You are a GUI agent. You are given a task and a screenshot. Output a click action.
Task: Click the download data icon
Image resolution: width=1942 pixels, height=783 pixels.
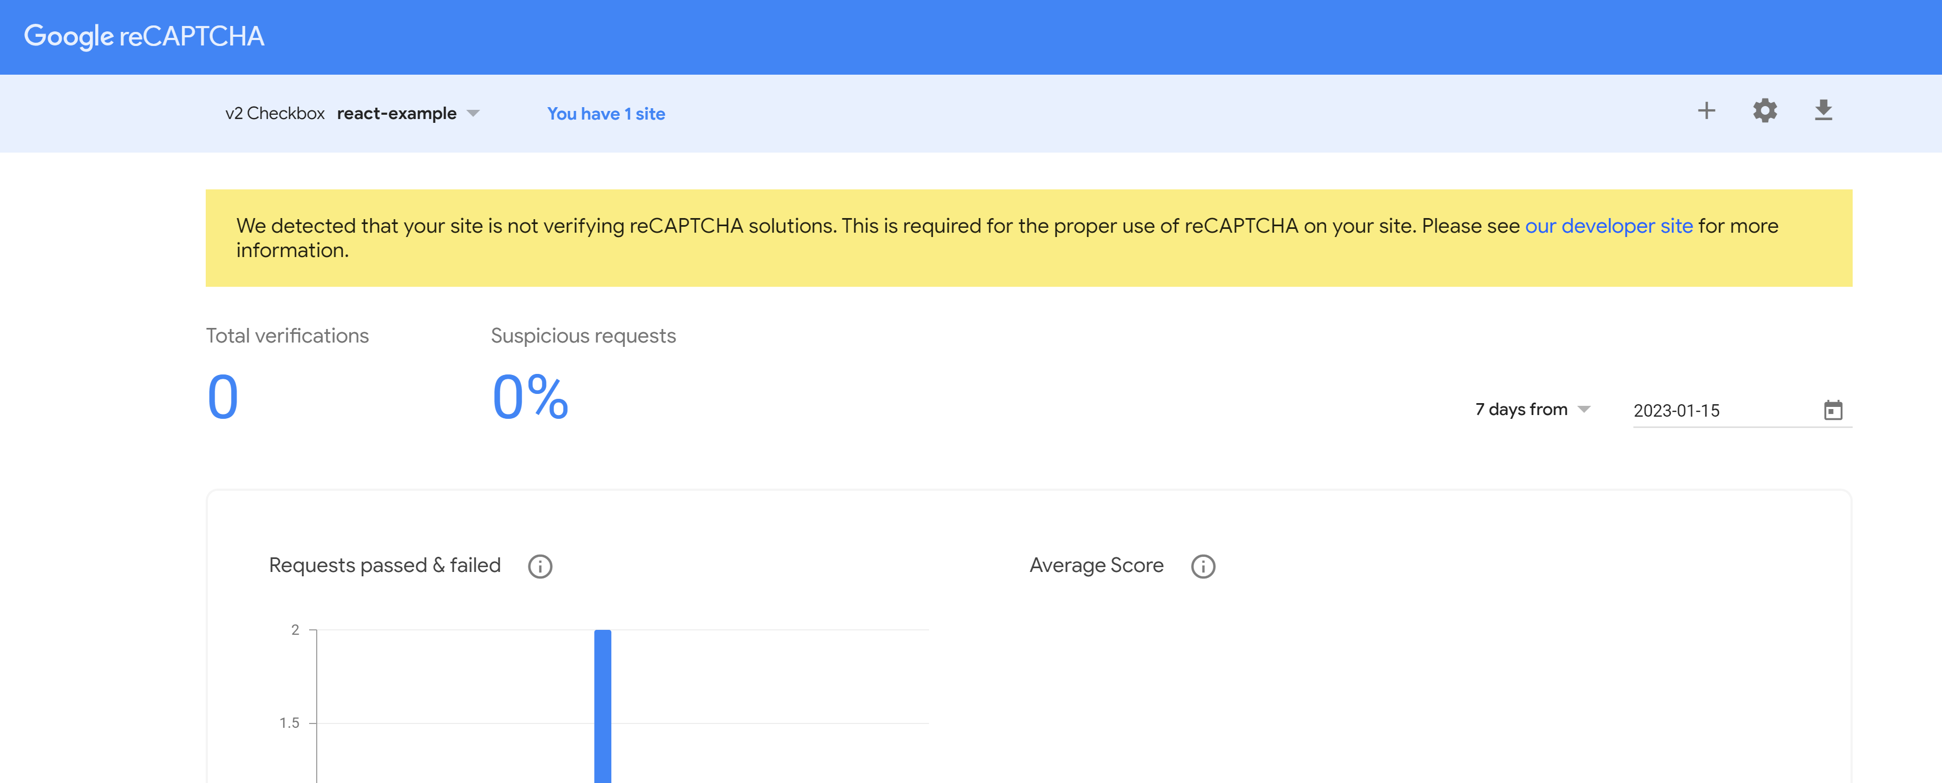click(1823, 111)
